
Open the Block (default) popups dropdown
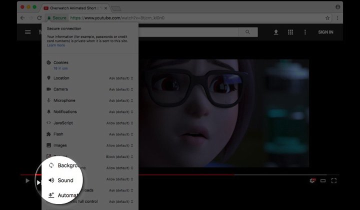119,157
